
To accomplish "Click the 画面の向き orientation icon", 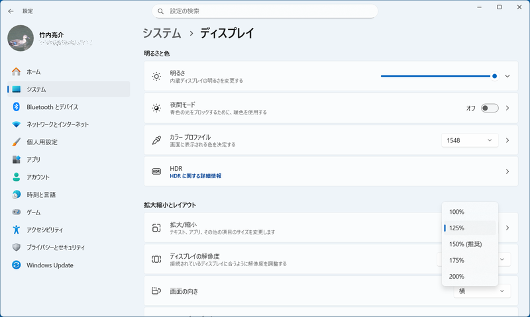I will (x=156, y=291).
